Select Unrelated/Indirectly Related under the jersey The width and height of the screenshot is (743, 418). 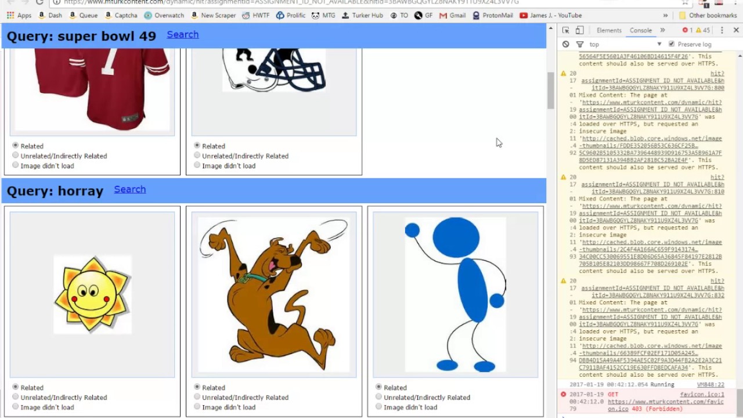[16, 156]
